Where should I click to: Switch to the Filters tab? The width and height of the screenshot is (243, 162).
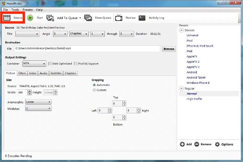pos(22,73)
